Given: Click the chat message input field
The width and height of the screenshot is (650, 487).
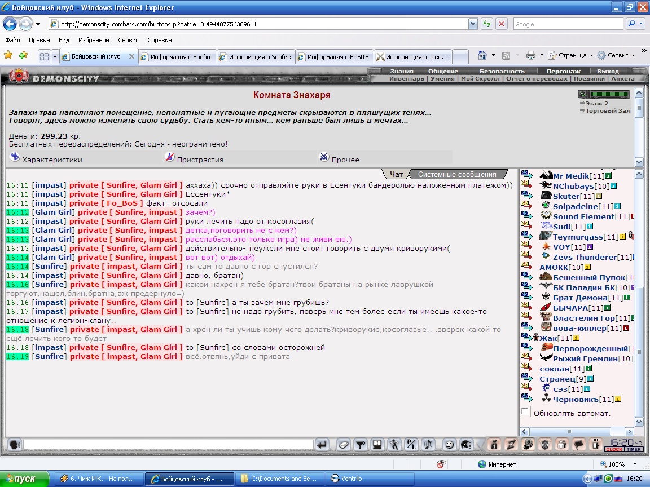Looking at the screenshot, I should [168, 445].
